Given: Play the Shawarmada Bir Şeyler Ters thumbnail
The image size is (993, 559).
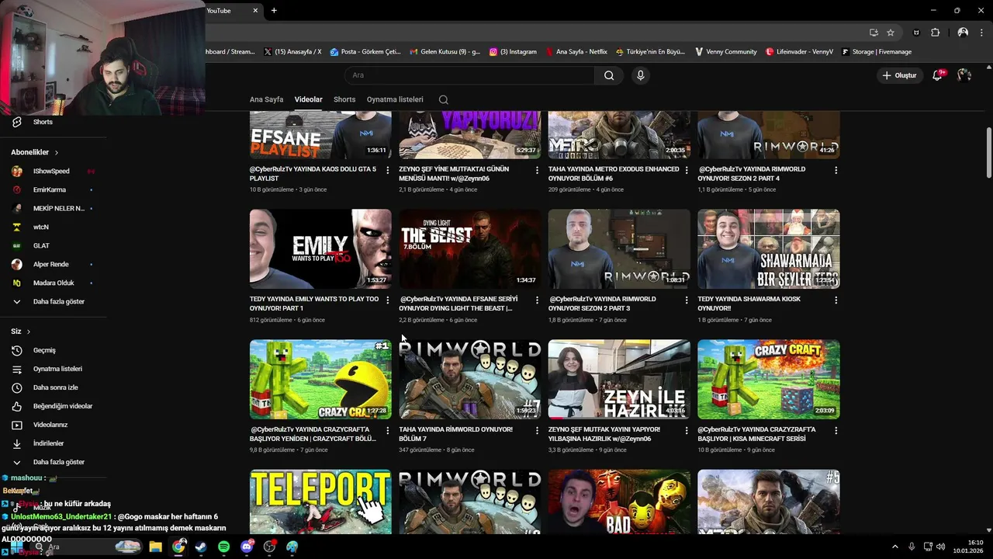Looking at the screenshot, I should click(769, 248).
